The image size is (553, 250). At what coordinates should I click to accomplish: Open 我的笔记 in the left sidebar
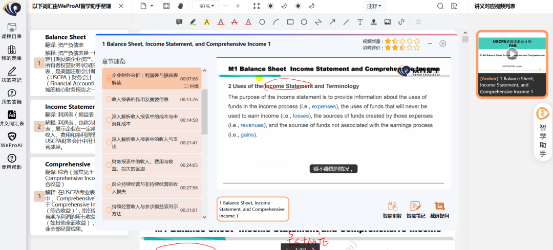12,74
